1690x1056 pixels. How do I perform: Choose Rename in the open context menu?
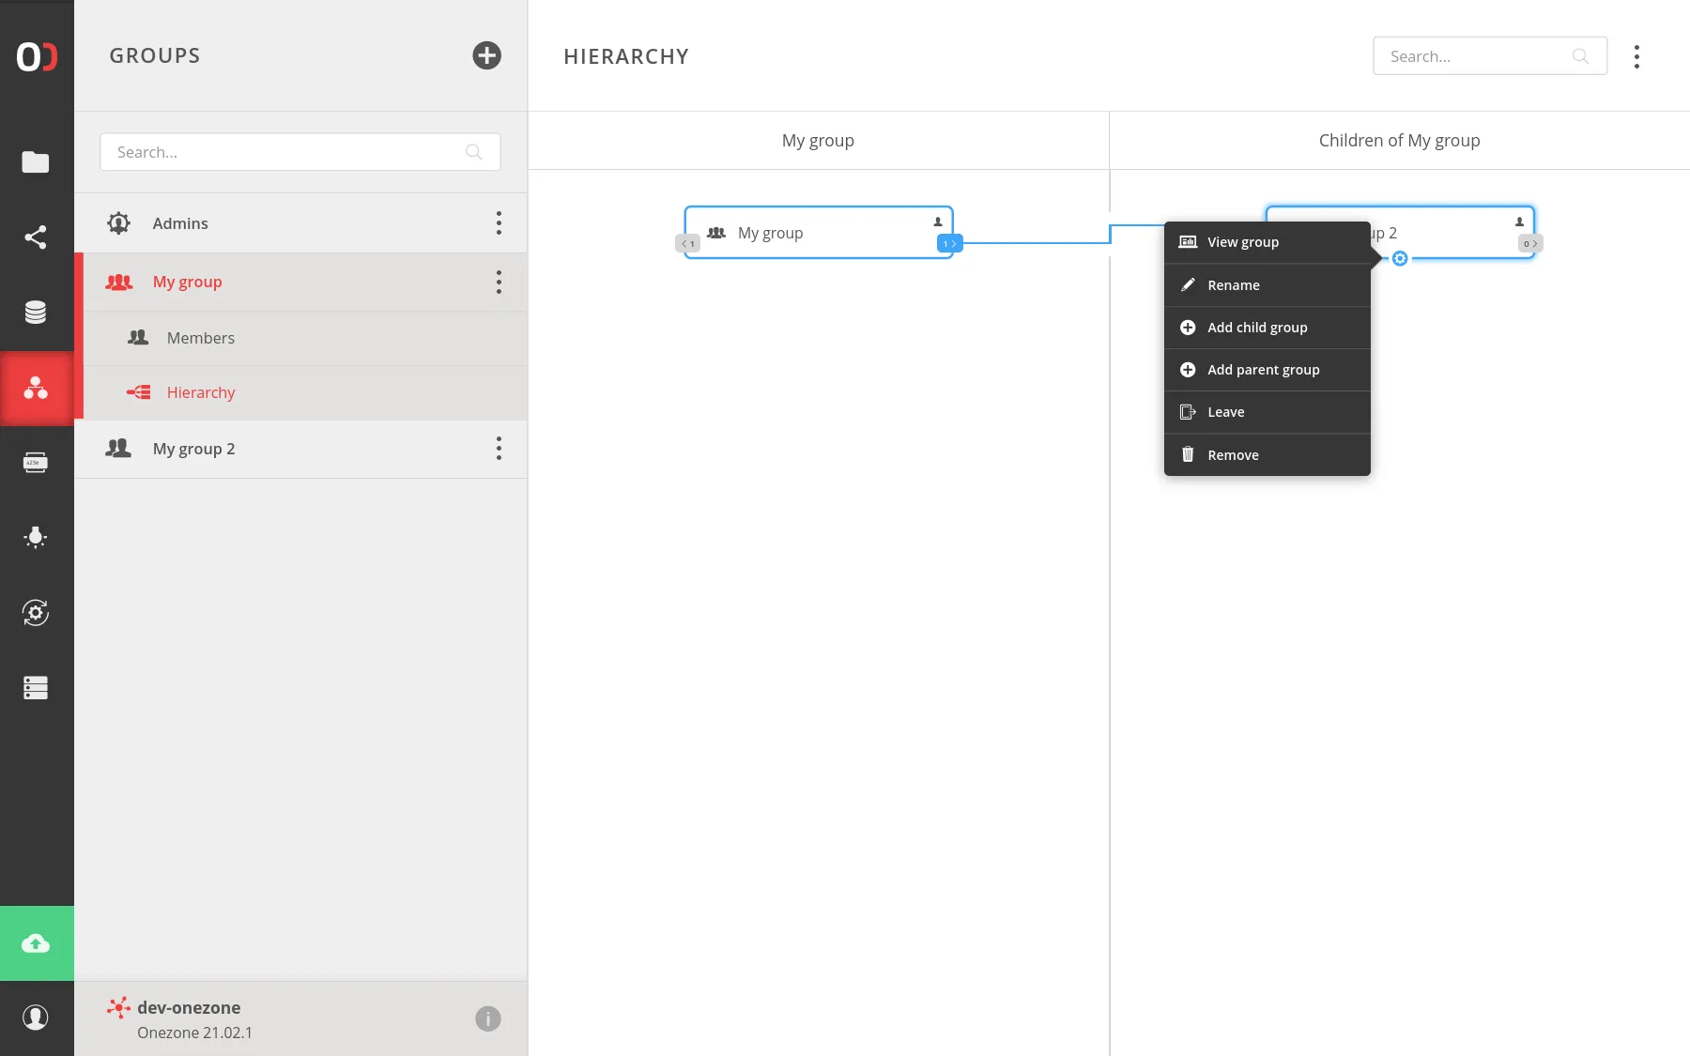1233,284
